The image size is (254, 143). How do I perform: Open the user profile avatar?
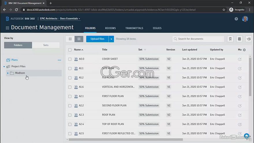245,19
